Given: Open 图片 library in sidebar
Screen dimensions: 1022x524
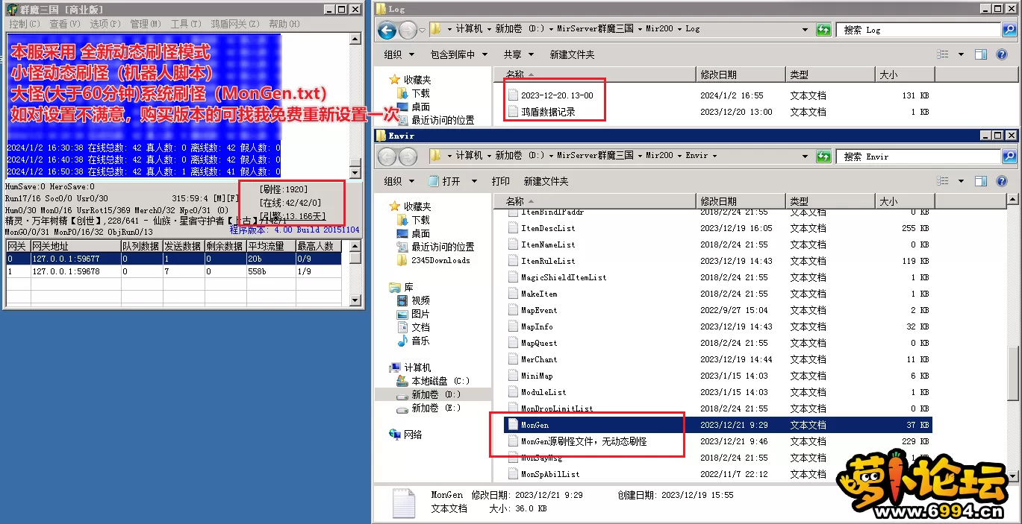Looking at the screenshot, I should [x=414, y=314].
